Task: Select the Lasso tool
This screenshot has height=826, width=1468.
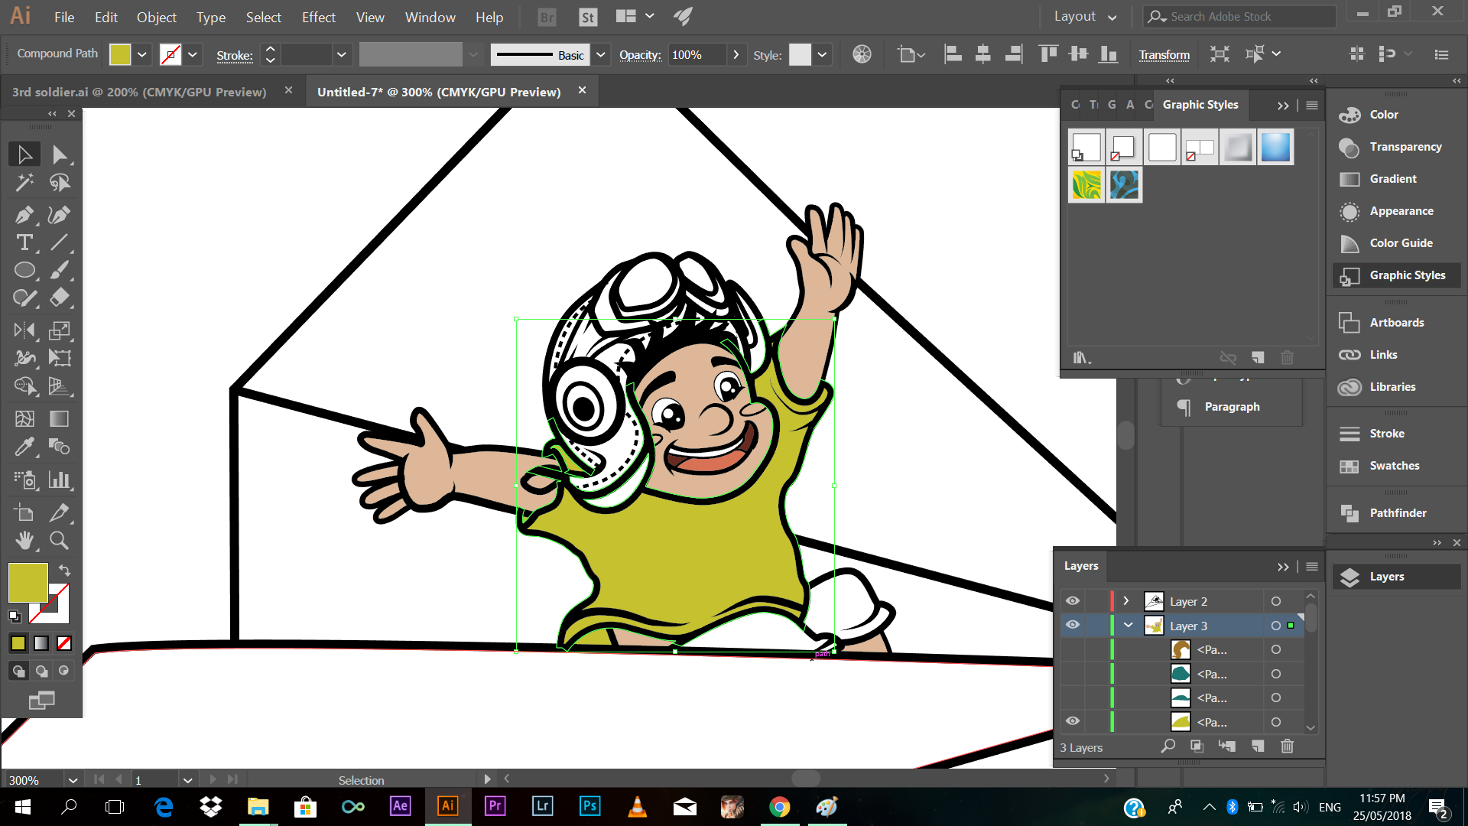Action: 60,182
